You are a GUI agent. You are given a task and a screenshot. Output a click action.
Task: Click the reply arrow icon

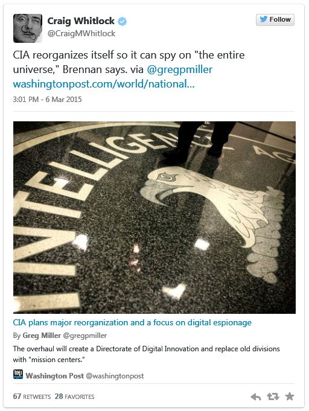[255, 397]
